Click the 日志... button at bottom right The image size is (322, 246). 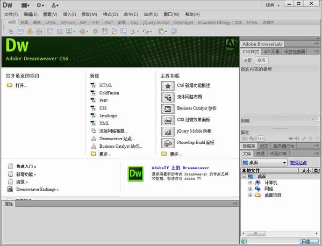coord(310,241)
